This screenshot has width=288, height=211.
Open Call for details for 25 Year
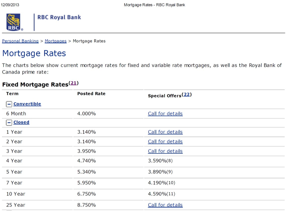[165, 205]
